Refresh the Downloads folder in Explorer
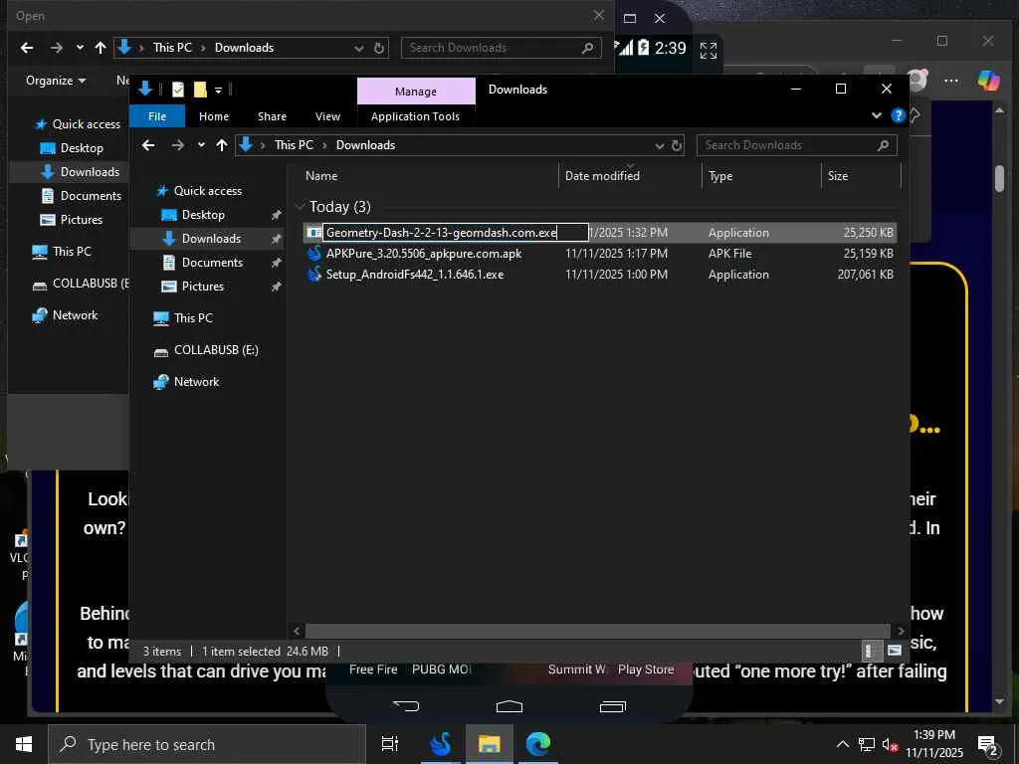Screen dimensions: 1019x764 click(677, 145)
